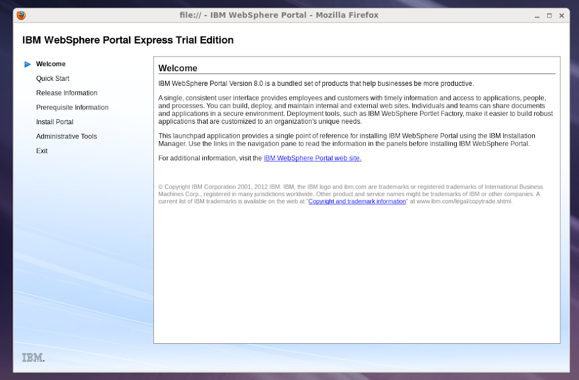Choose Install Portal from the navigation

[x=55, y=122]
